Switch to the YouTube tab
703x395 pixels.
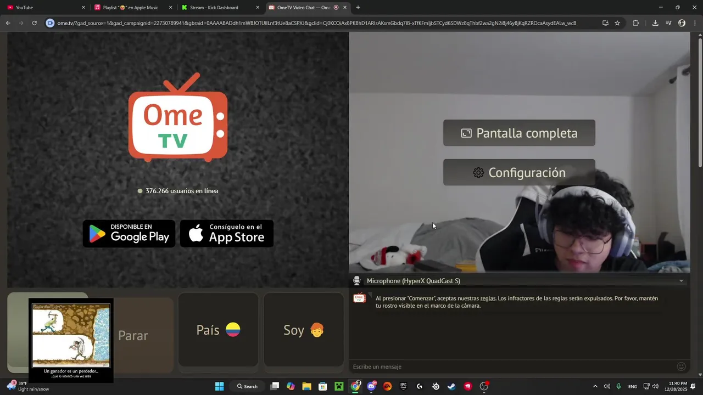pyautogui.click(x=45, y=8)
